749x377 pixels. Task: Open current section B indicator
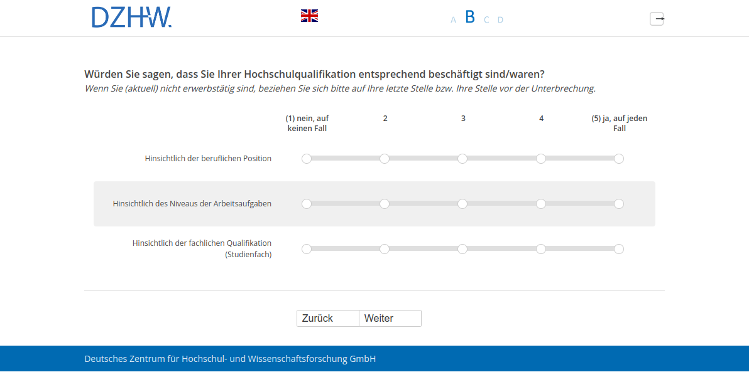point(470,18)
